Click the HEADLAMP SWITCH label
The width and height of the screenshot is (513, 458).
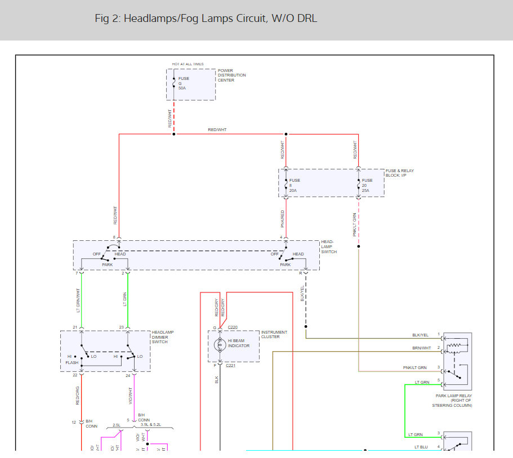(329, 247)
